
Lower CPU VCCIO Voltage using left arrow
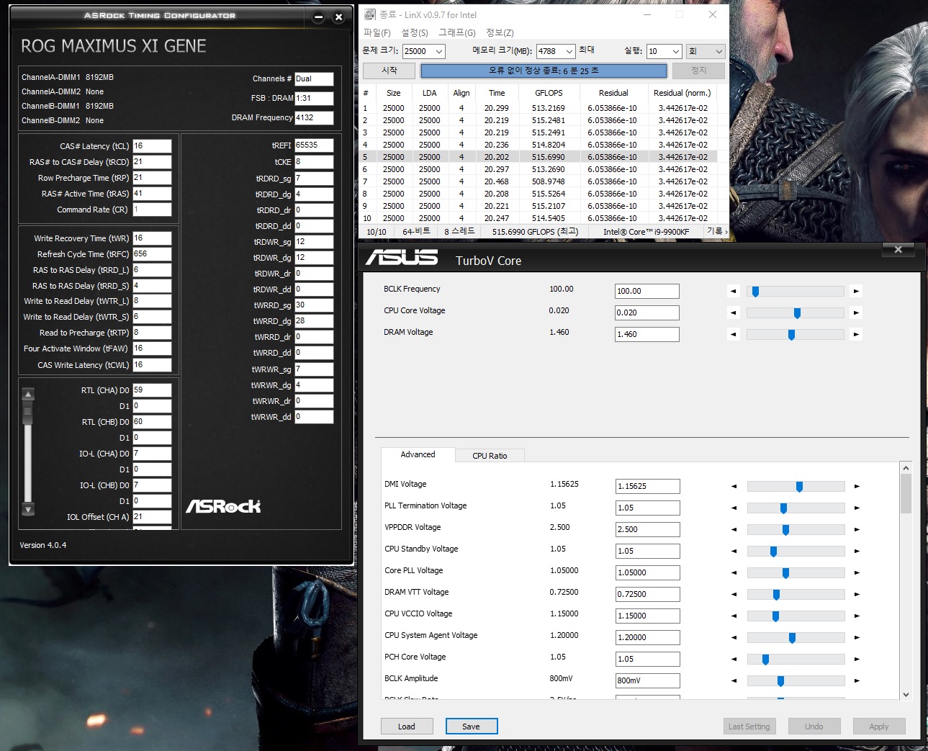[734, 616]
